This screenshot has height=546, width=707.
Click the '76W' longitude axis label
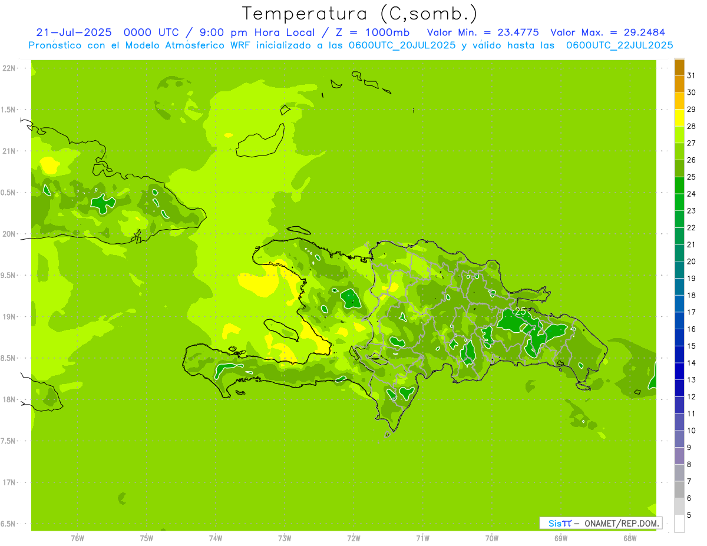point(77,538)
